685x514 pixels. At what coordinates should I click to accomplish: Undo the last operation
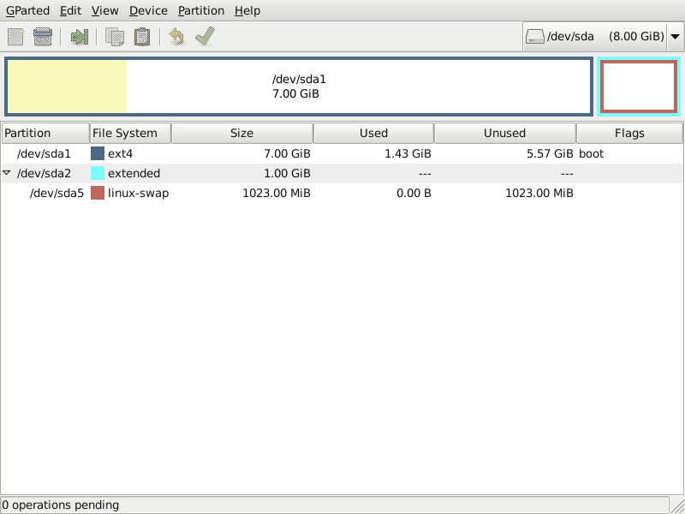tap(176, 36)
